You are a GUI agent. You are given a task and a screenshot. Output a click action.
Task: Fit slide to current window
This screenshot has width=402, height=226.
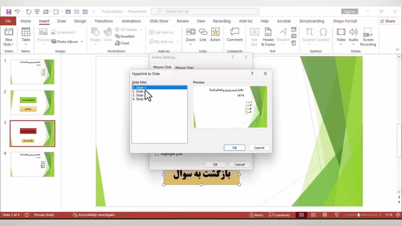click(x=398, y=215)
